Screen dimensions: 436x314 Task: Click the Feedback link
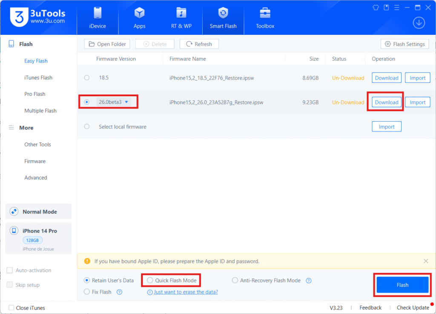370,308
